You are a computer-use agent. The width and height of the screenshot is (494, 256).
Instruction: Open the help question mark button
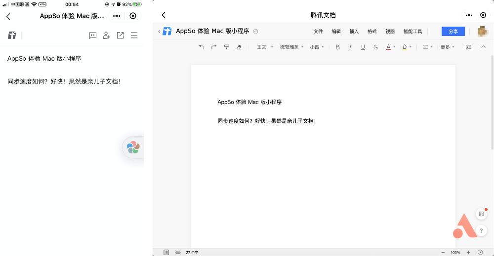(481, 230)
